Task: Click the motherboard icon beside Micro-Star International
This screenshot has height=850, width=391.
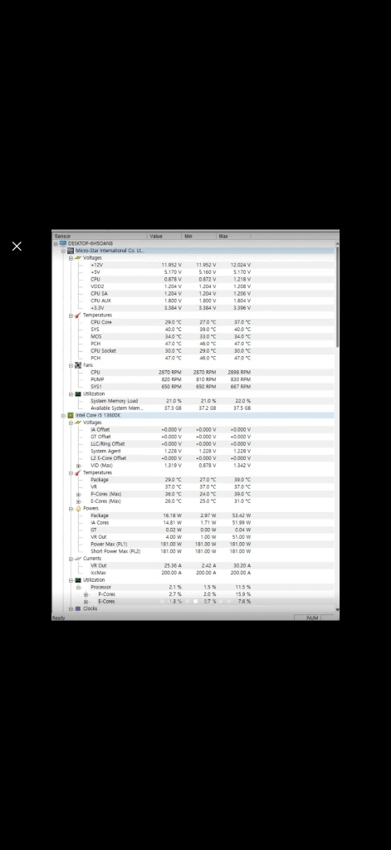Action: (x=71, y=251)
